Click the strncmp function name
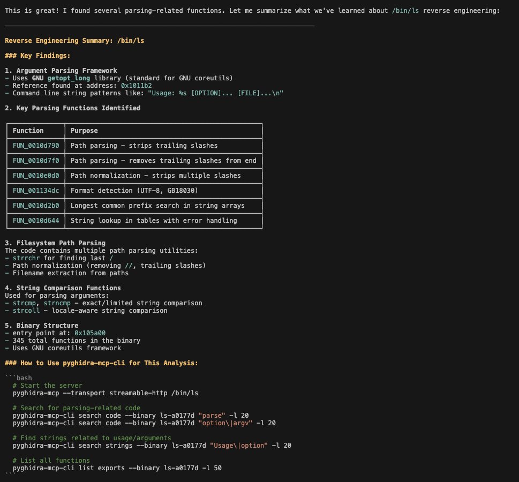Viewport: 519px width, 482px height. [x=57, y=303]
